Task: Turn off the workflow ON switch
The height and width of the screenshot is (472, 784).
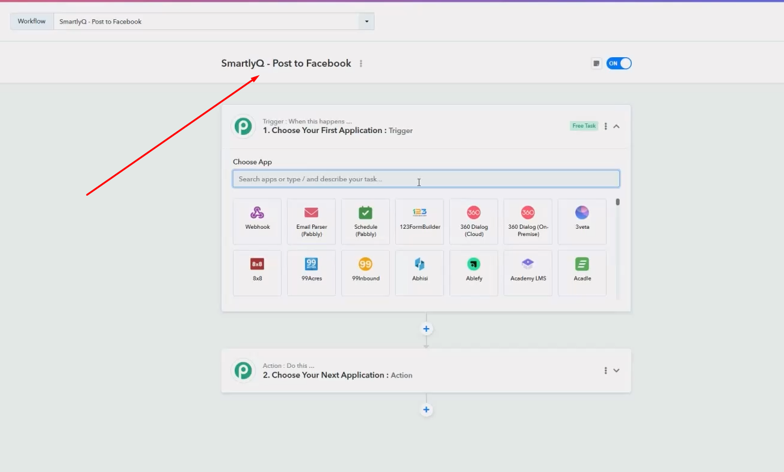Action: coord(619,63)
